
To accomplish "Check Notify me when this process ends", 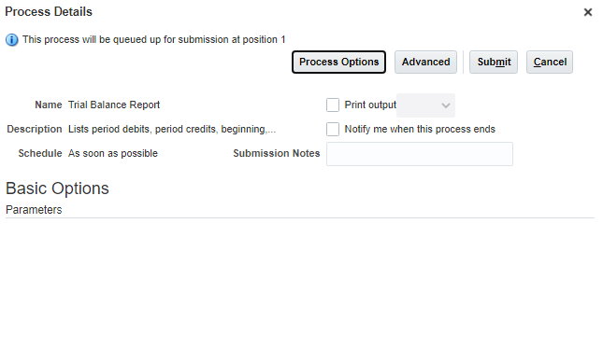I will coord(333,129).
